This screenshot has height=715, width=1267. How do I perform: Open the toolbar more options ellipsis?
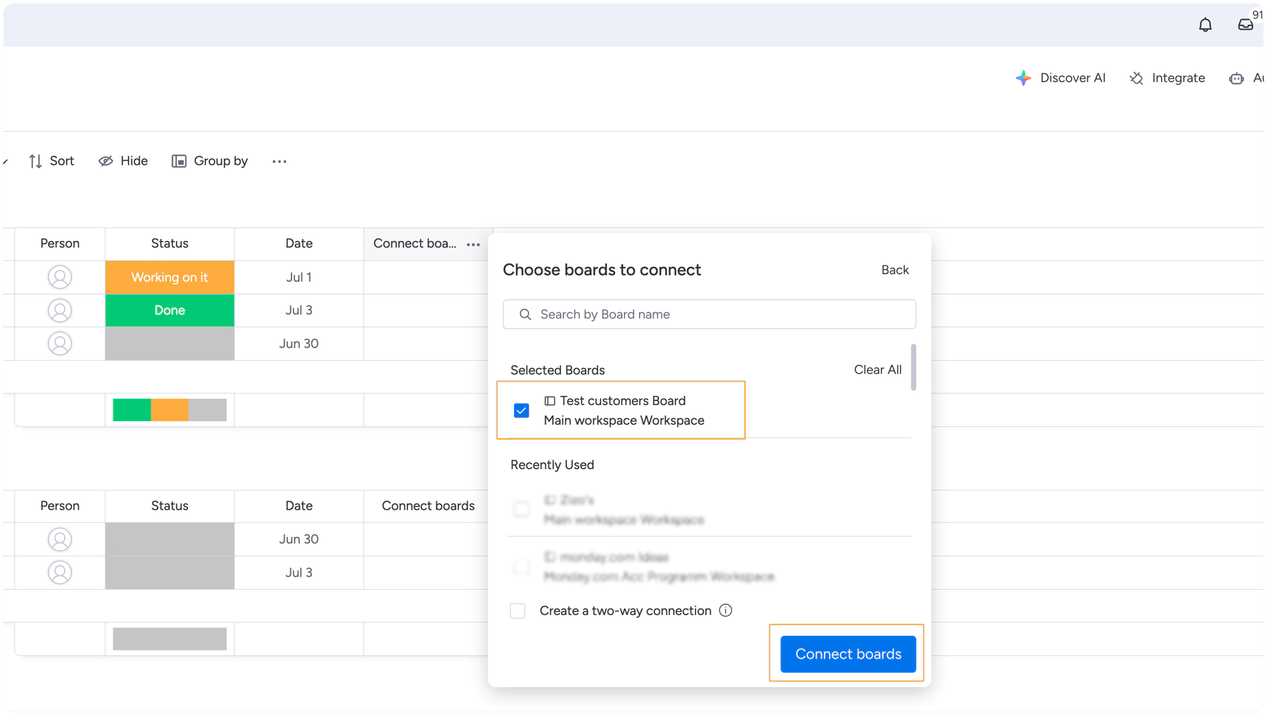279,162
